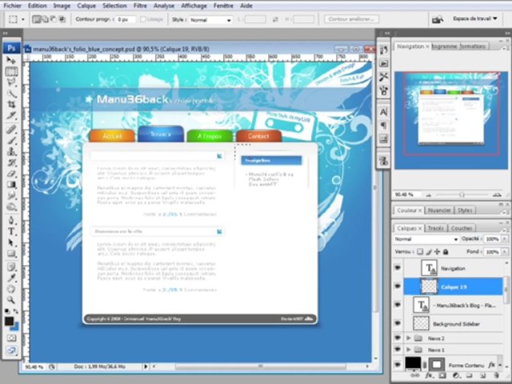This screenshot has height=384, width=512.
Task: Select the Lasso tool
Action: pos(11,83)
